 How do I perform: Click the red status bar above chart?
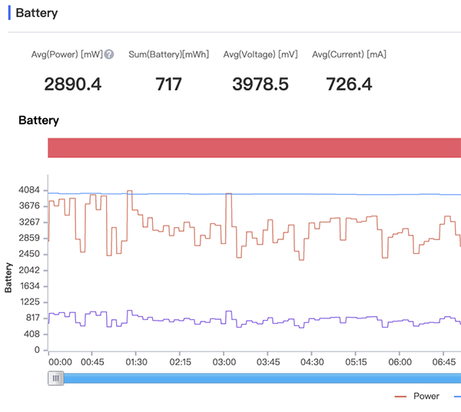click(x=254, y=148)
